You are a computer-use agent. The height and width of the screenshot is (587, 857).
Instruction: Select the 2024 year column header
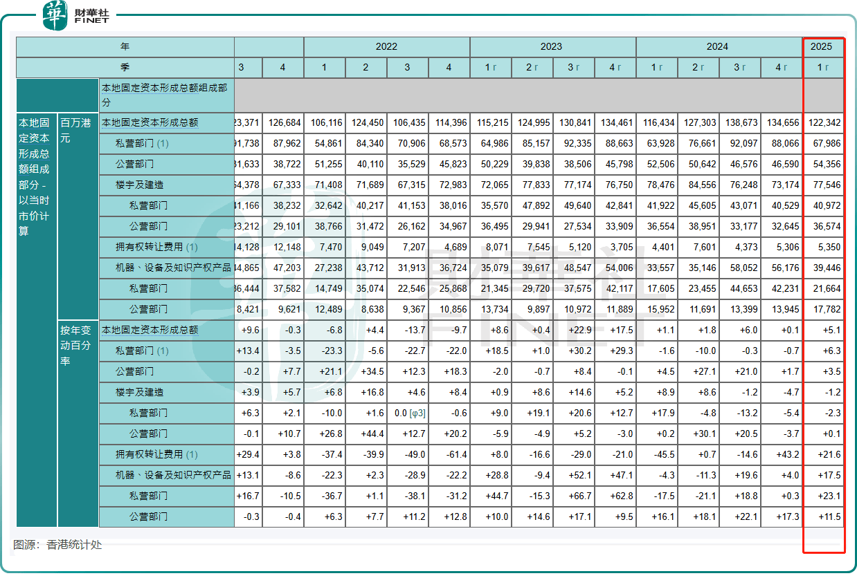[x=717, y=47]
